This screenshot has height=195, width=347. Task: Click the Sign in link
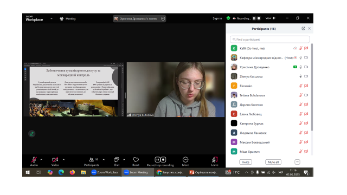pos(217,18)
